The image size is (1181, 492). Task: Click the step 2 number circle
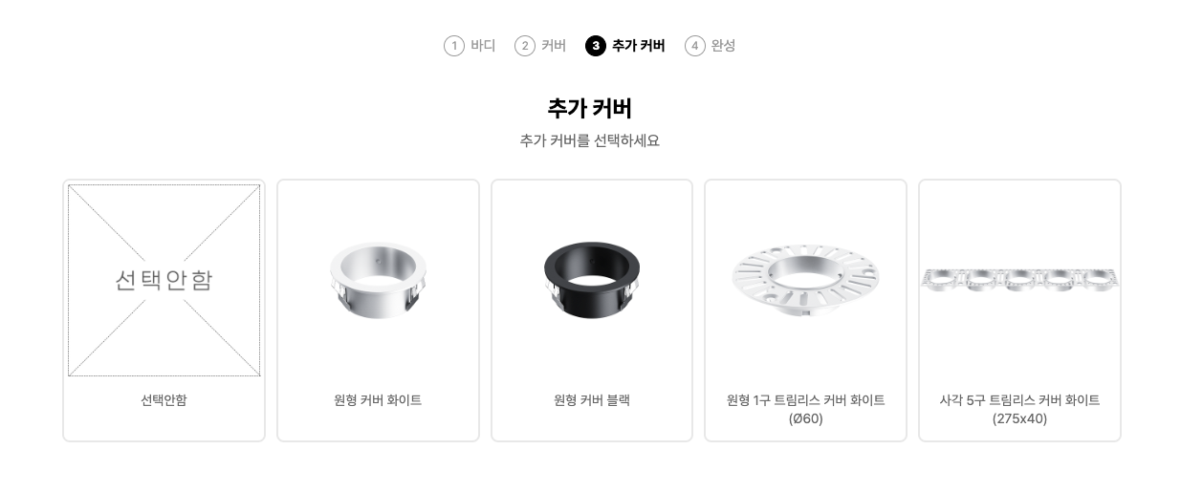point(525,46)
